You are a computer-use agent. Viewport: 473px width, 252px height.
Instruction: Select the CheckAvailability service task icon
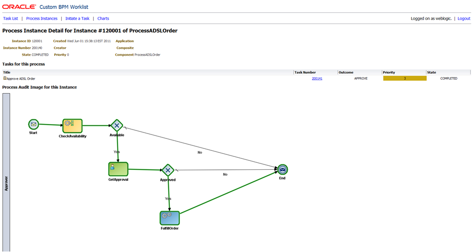72,126
